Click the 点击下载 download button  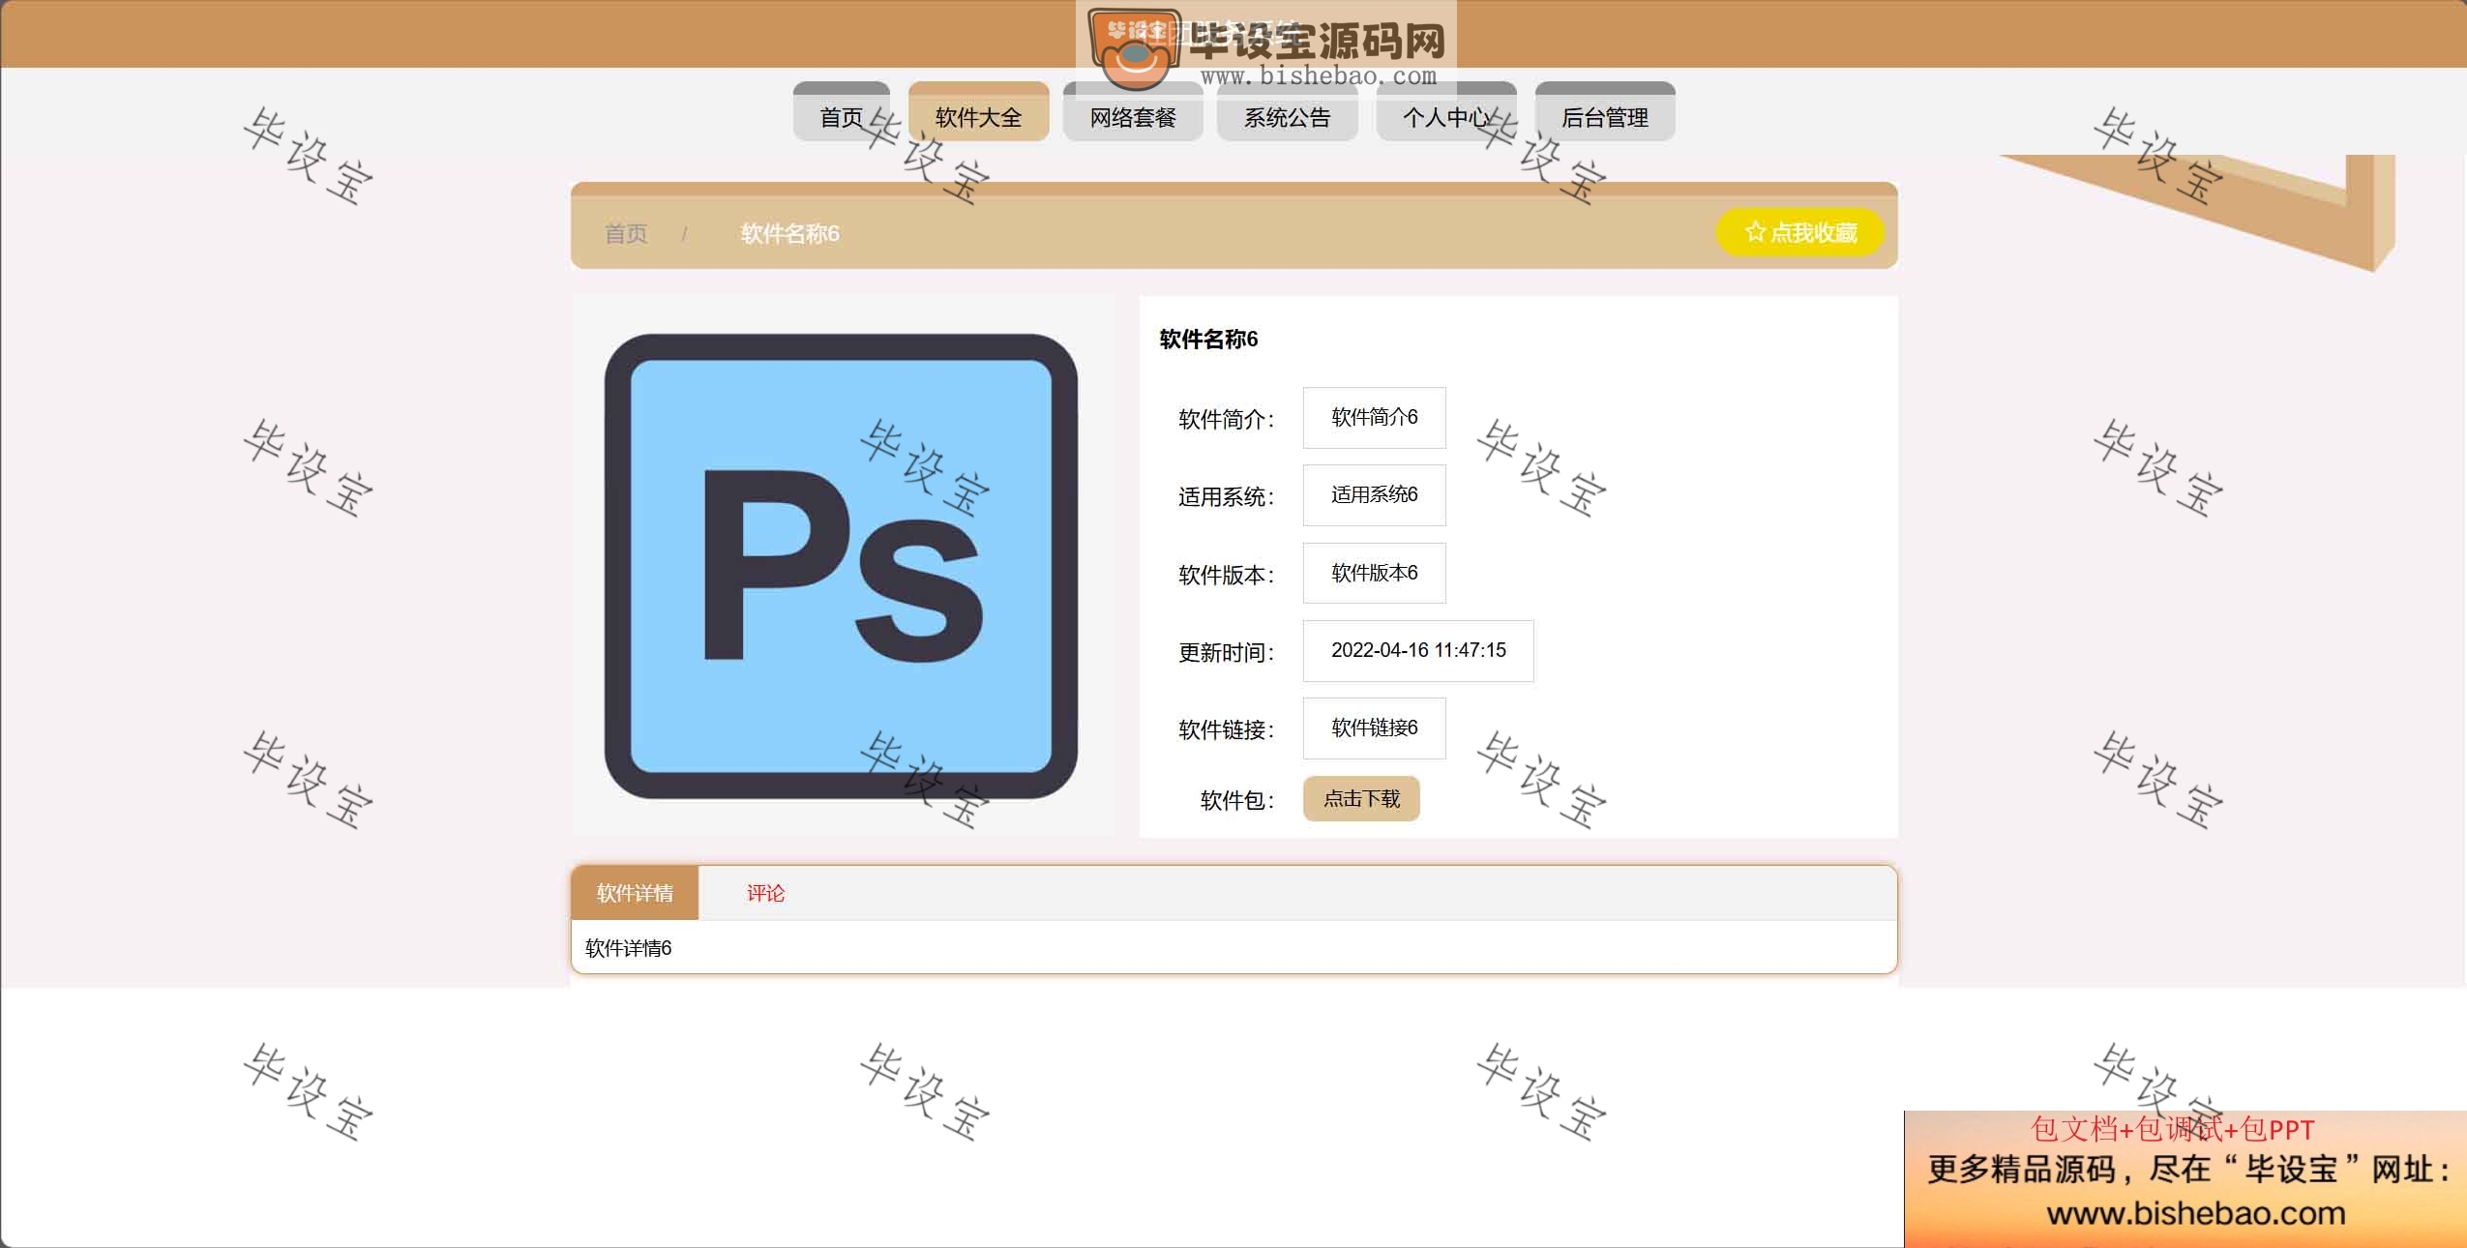(x=1361, y=798)
